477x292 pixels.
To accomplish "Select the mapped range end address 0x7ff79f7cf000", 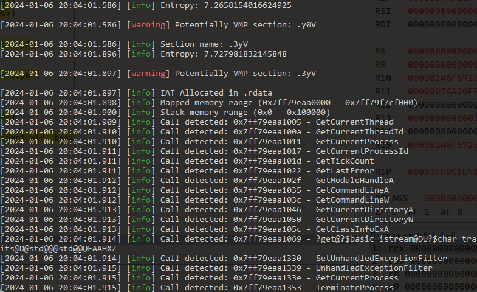I will (379, 103).
